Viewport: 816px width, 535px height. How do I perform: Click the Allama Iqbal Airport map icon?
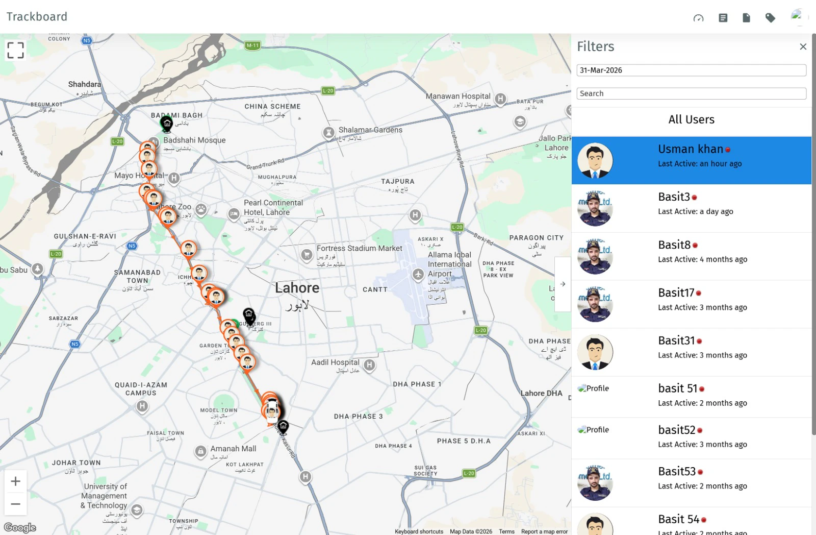(418, 275)
